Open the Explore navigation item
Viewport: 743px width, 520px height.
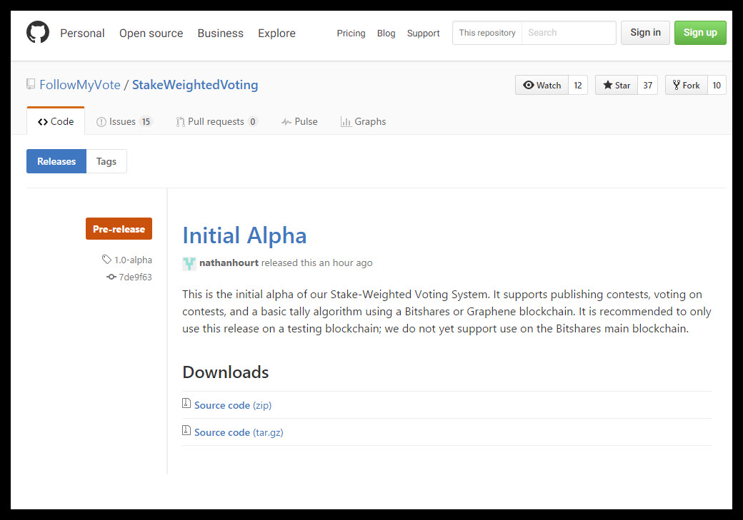click(x=276, y=33)
